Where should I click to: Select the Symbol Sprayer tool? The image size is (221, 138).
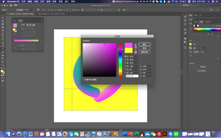click(x=3, y=55)
